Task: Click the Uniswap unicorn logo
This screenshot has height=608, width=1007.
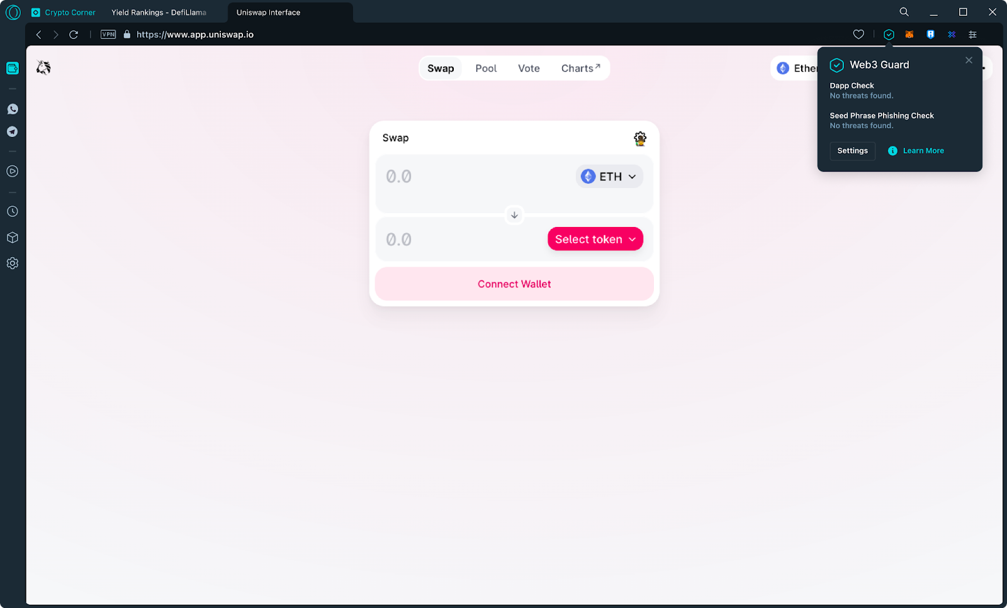Action: 43,67
